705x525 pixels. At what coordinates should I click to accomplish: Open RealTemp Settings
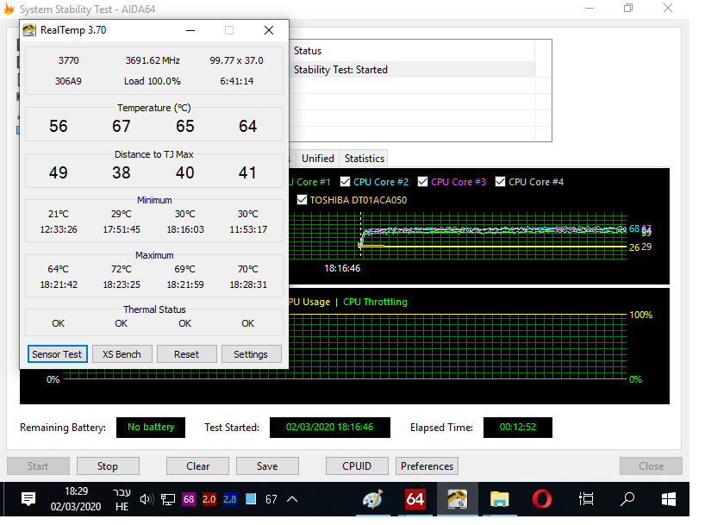251,354
